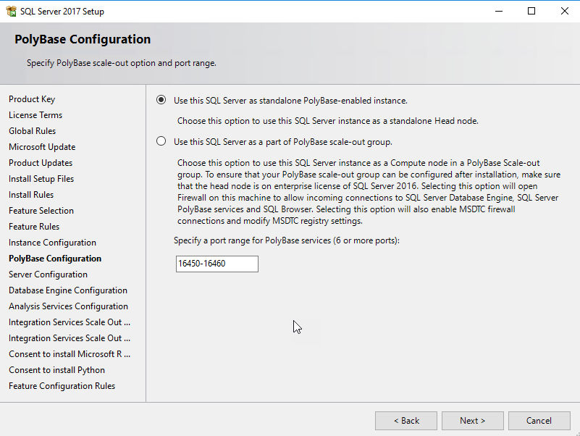This screenshot has width=580, height=436.
Task: Minimize the SQL Server Setup window
Action: pos(498,11)
